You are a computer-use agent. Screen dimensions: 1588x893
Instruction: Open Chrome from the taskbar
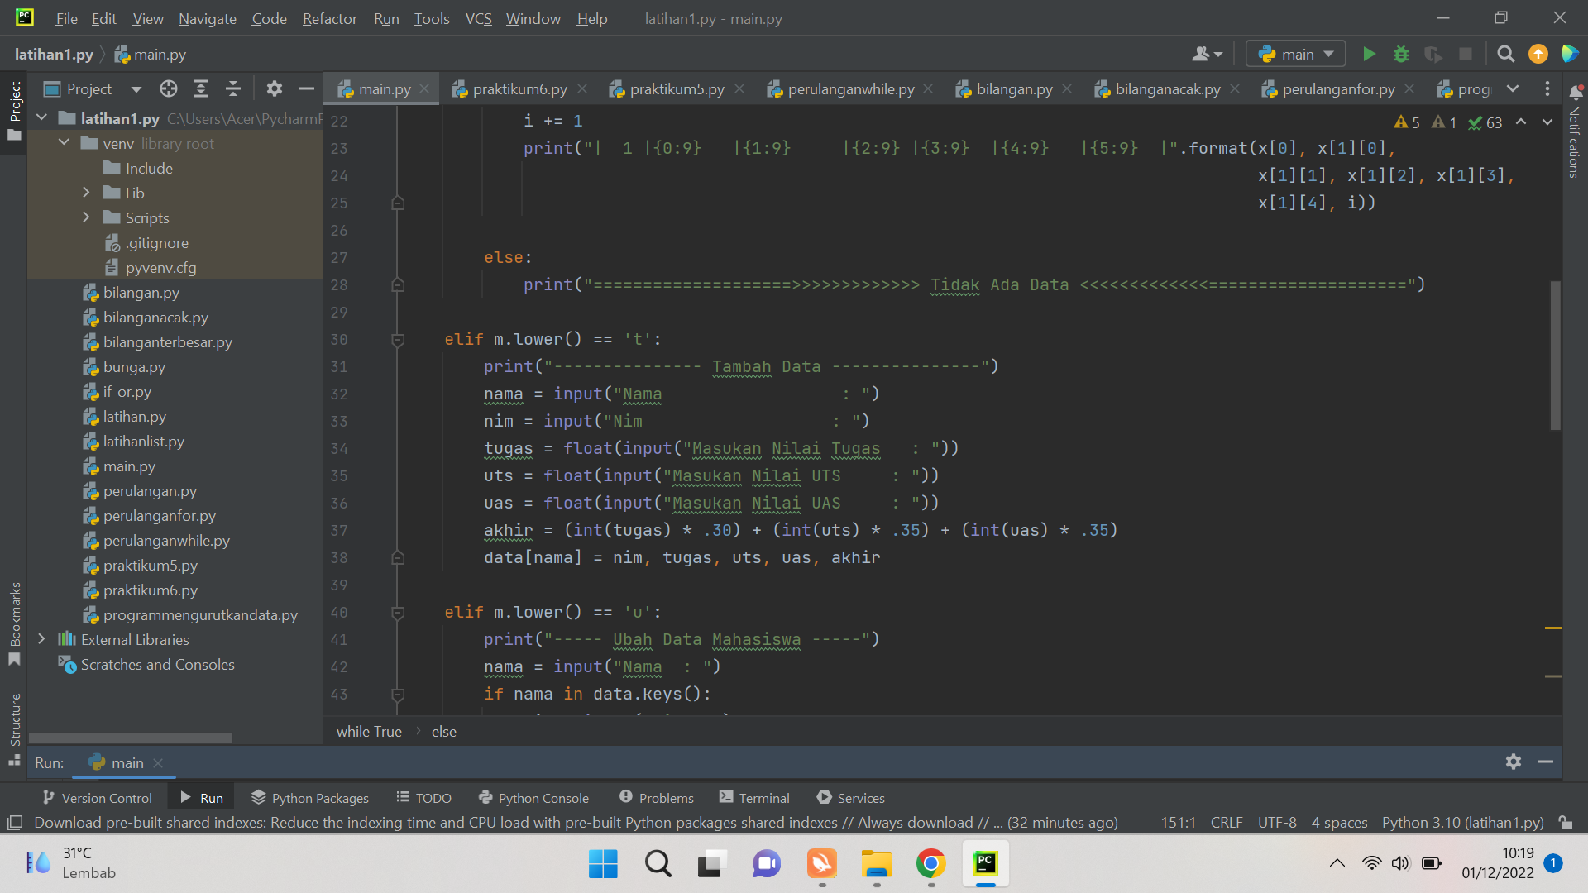point(931,864)
